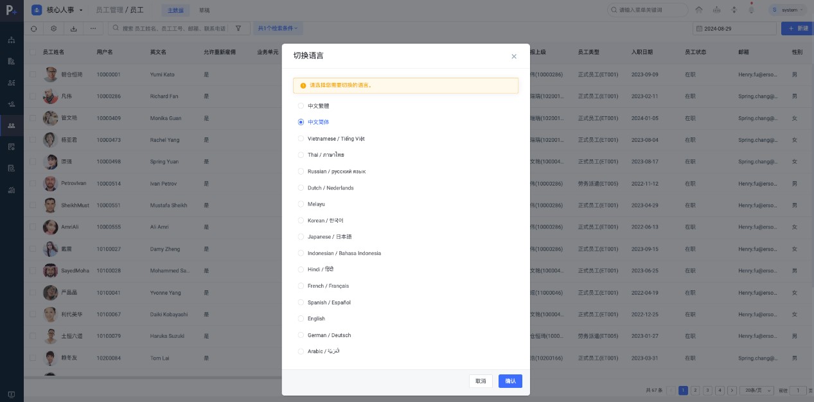The image size is (814, 402).
Task: Select the English language option
Action: [x=301, y=319]
